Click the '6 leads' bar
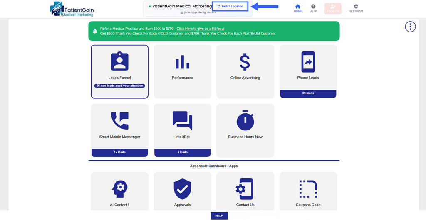This screenshot has height=220, width=426. click(182, 152)
